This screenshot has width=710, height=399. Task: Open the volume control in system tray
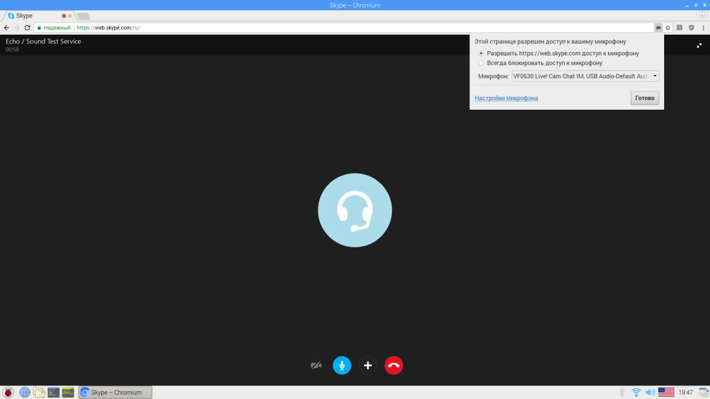point(650,392)
